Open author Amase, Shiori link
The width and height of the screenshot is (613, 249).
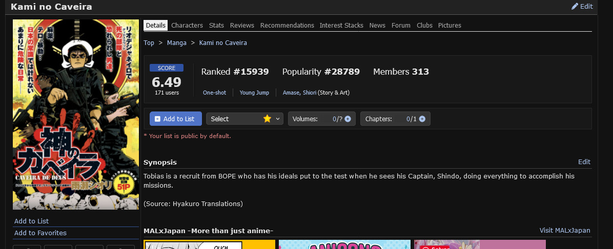tap(299, 93)
